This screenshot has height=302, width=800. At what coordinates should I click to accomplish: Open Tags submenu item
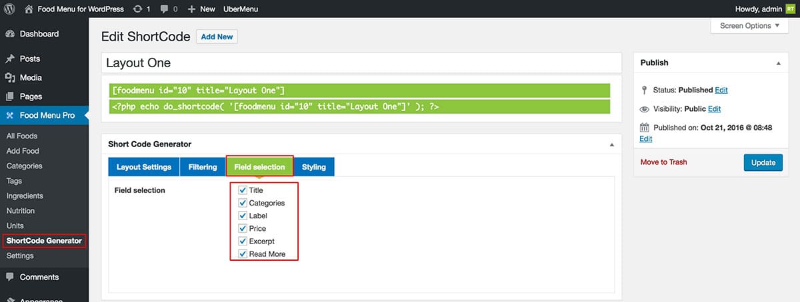14,181
